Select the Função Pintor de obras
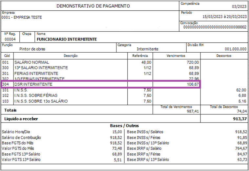This screenshot has width=249, height=171. [32, 49]
